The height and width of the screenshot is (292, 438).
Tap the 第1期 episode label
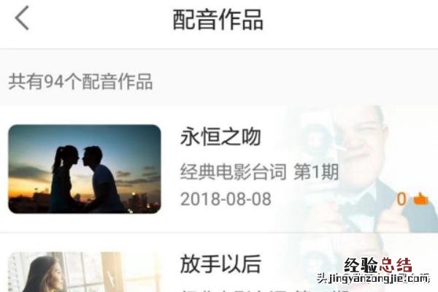(x=316, y=172)
